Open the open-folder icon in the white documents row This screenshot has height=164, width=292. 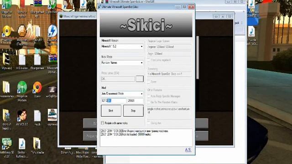tap(6, 60)
